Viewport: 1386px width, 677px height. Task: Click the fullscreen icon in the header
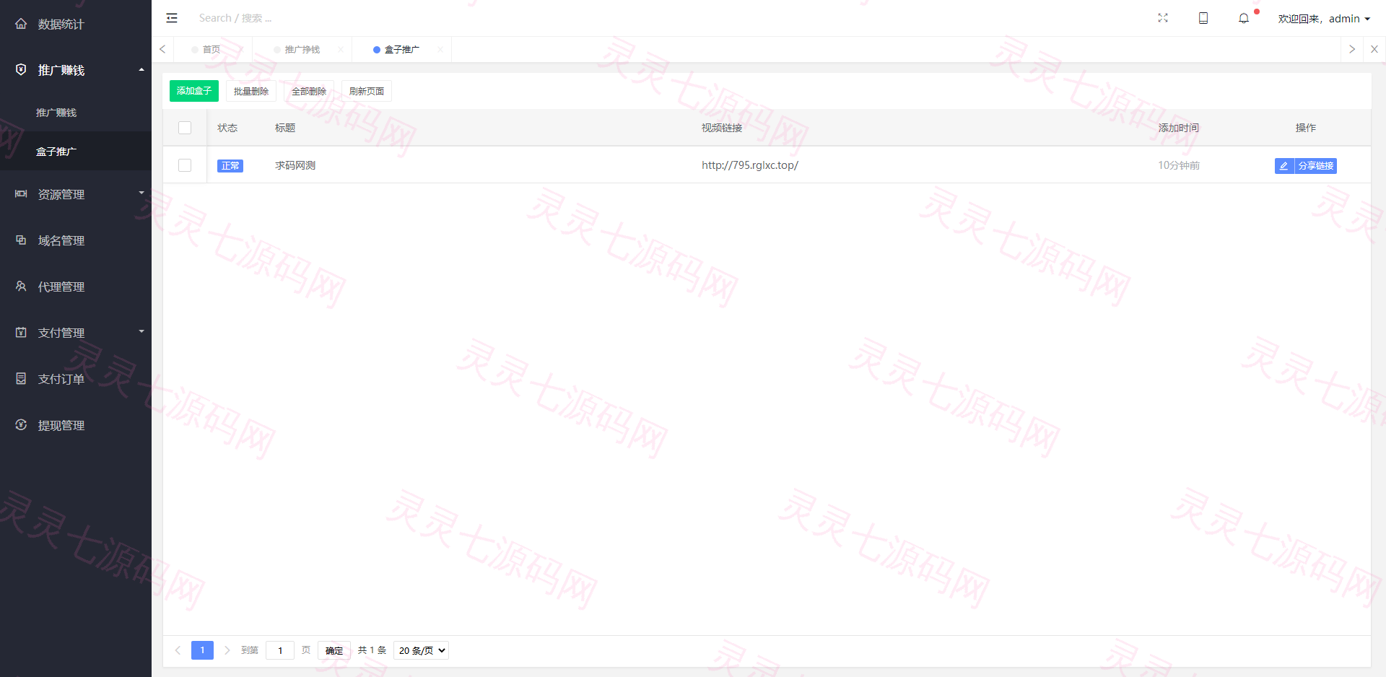tap(1163, 18)
